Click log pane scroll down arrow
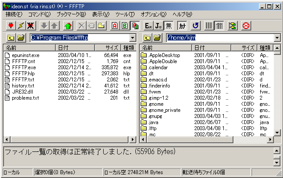The height and width of the screenshot is (178, 283). click(x=277, y=163)
